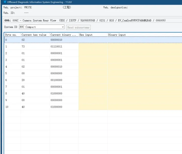Click Binary input cell of byte 1
This screenshot has height=154, width=182.
pyautogui.click(x=145, y=47)
